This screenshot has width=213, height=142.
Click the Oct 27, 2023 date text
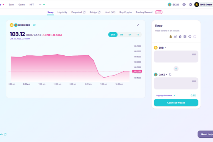point(20,39)
